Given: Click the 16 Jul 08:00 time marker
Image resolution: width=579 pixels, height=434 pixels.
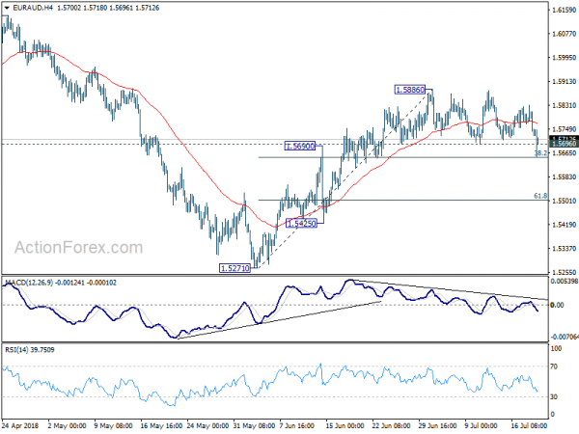Looking at the screenshot, I should point(529,426).
